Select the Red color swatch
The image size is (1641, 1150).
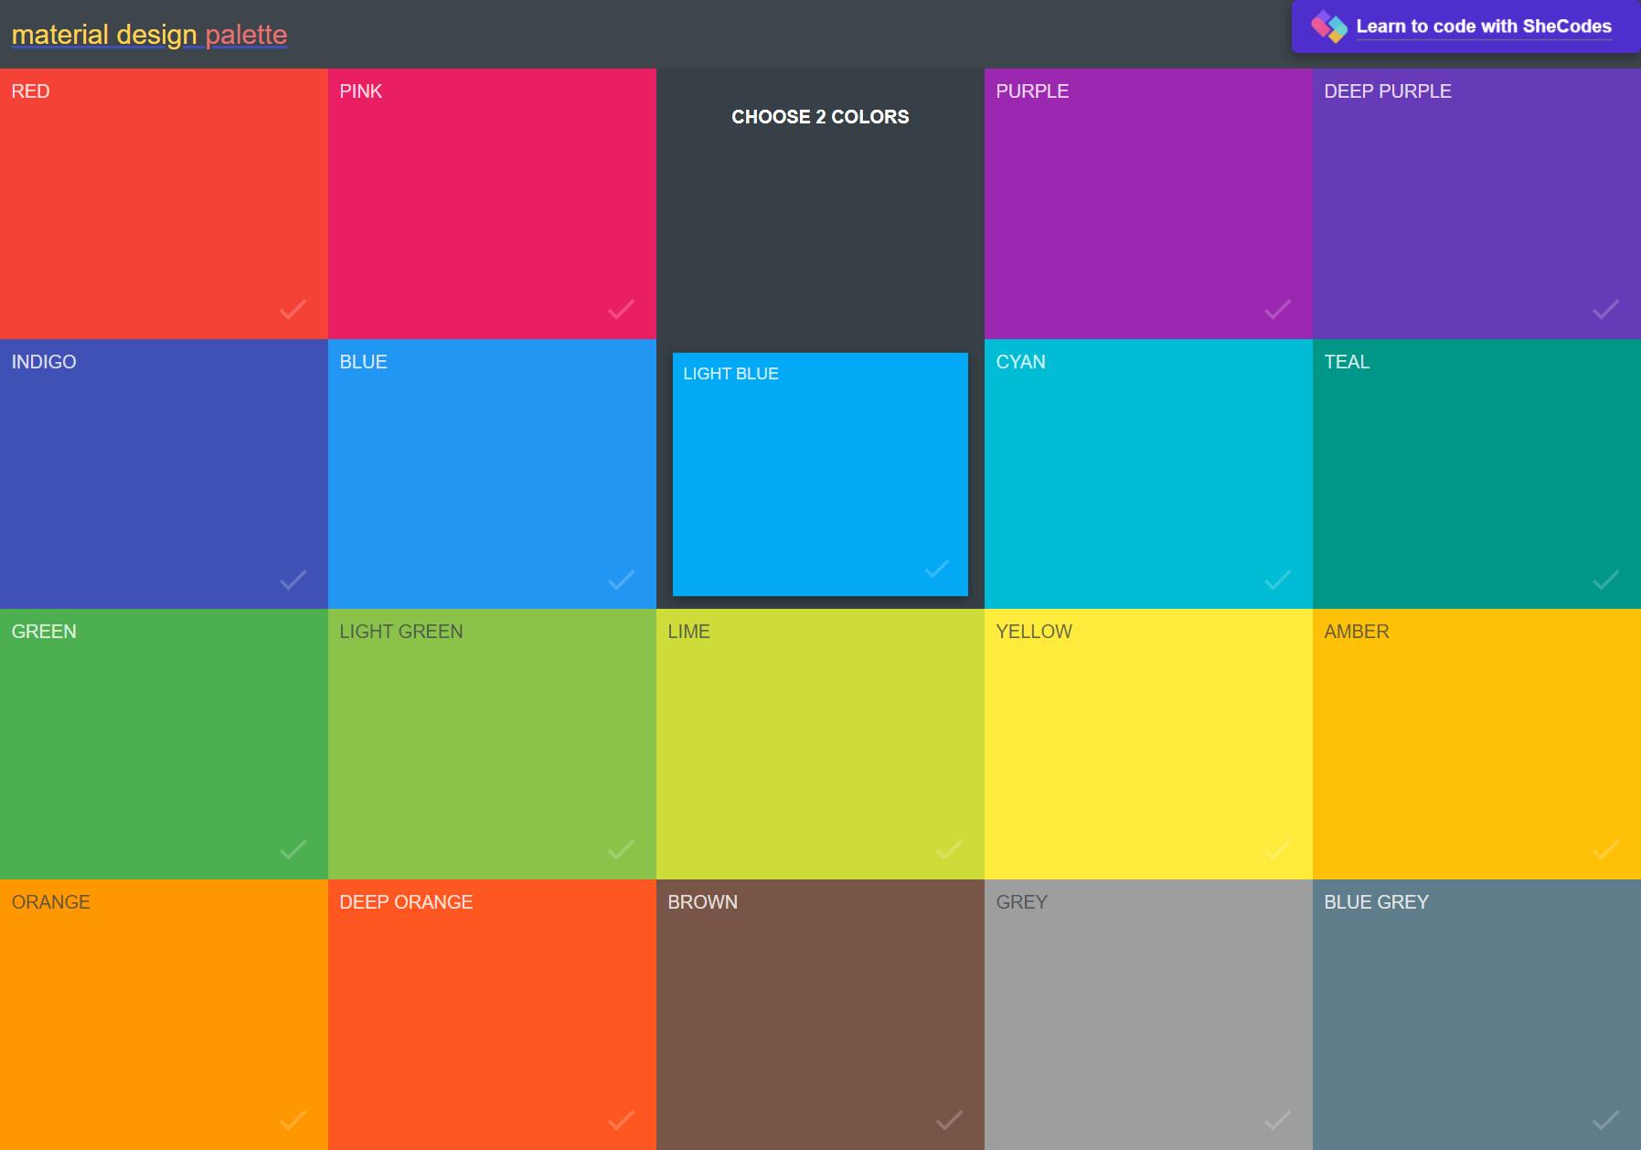164,204
